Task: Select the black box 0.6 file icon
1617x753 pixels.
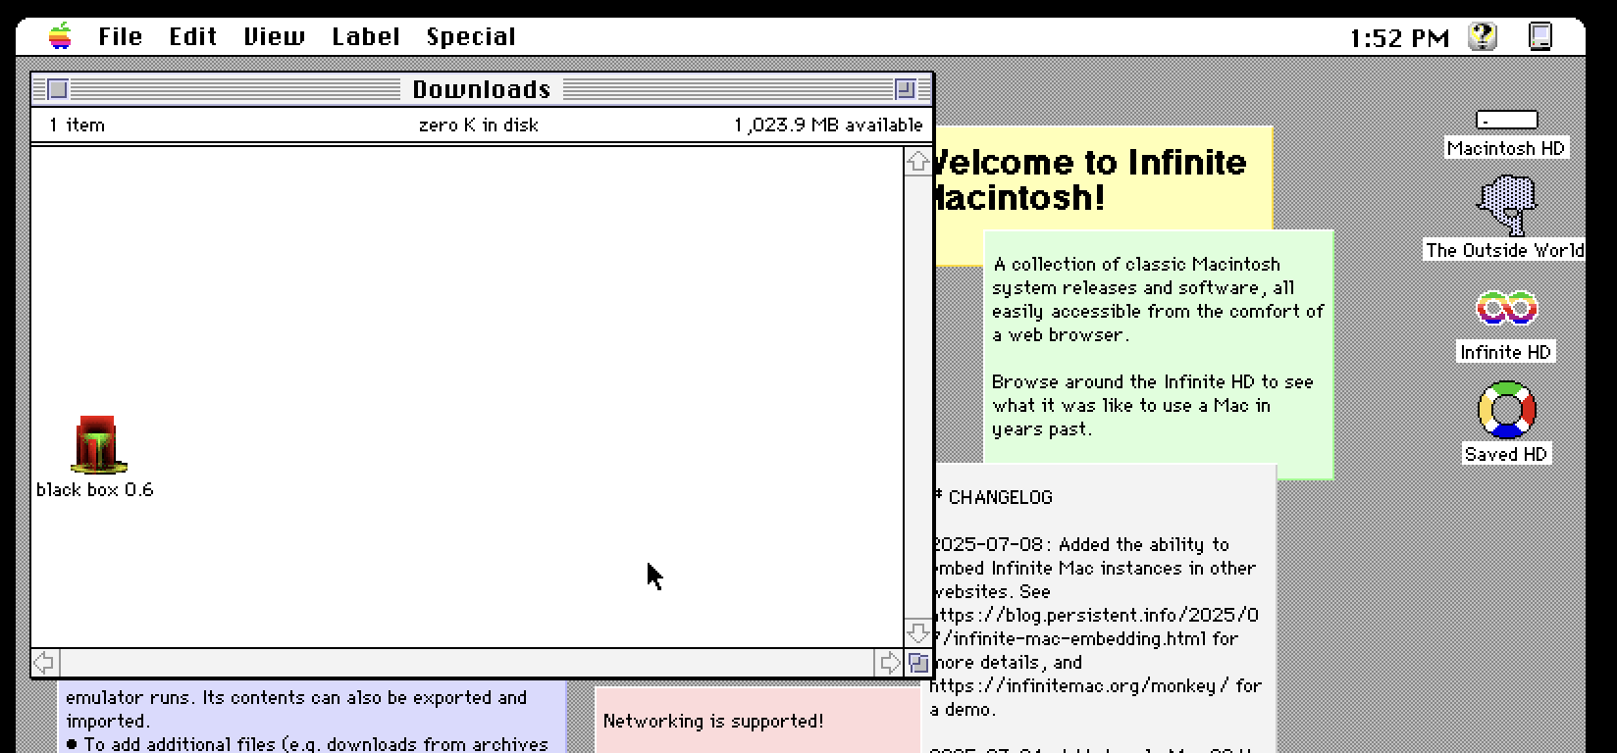Action: click(97, 445)
